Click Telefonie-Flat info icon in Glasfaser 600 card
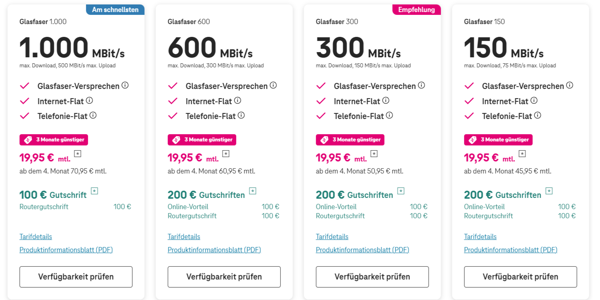600x300 pixels. click(x=241, y=115)
